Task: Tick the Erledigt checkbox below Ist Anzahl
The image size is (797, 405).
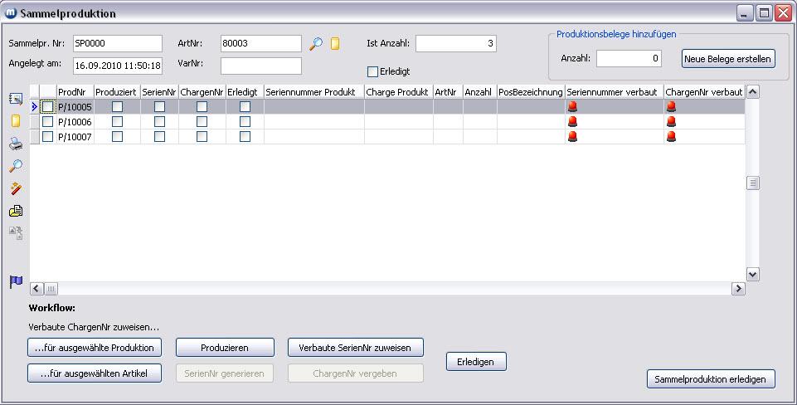Action: 373,71
